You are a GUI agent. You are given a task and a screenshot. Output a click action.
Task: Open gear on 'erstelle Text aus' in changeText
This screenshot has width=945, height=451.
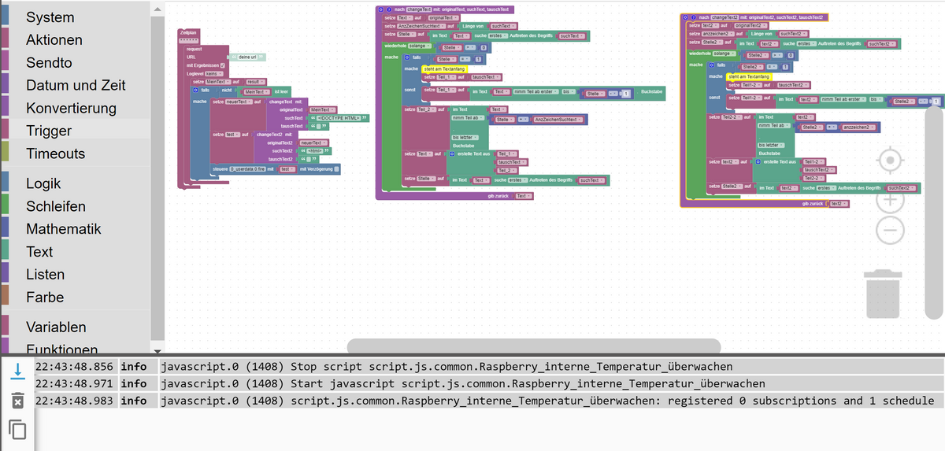coord(452,153)
